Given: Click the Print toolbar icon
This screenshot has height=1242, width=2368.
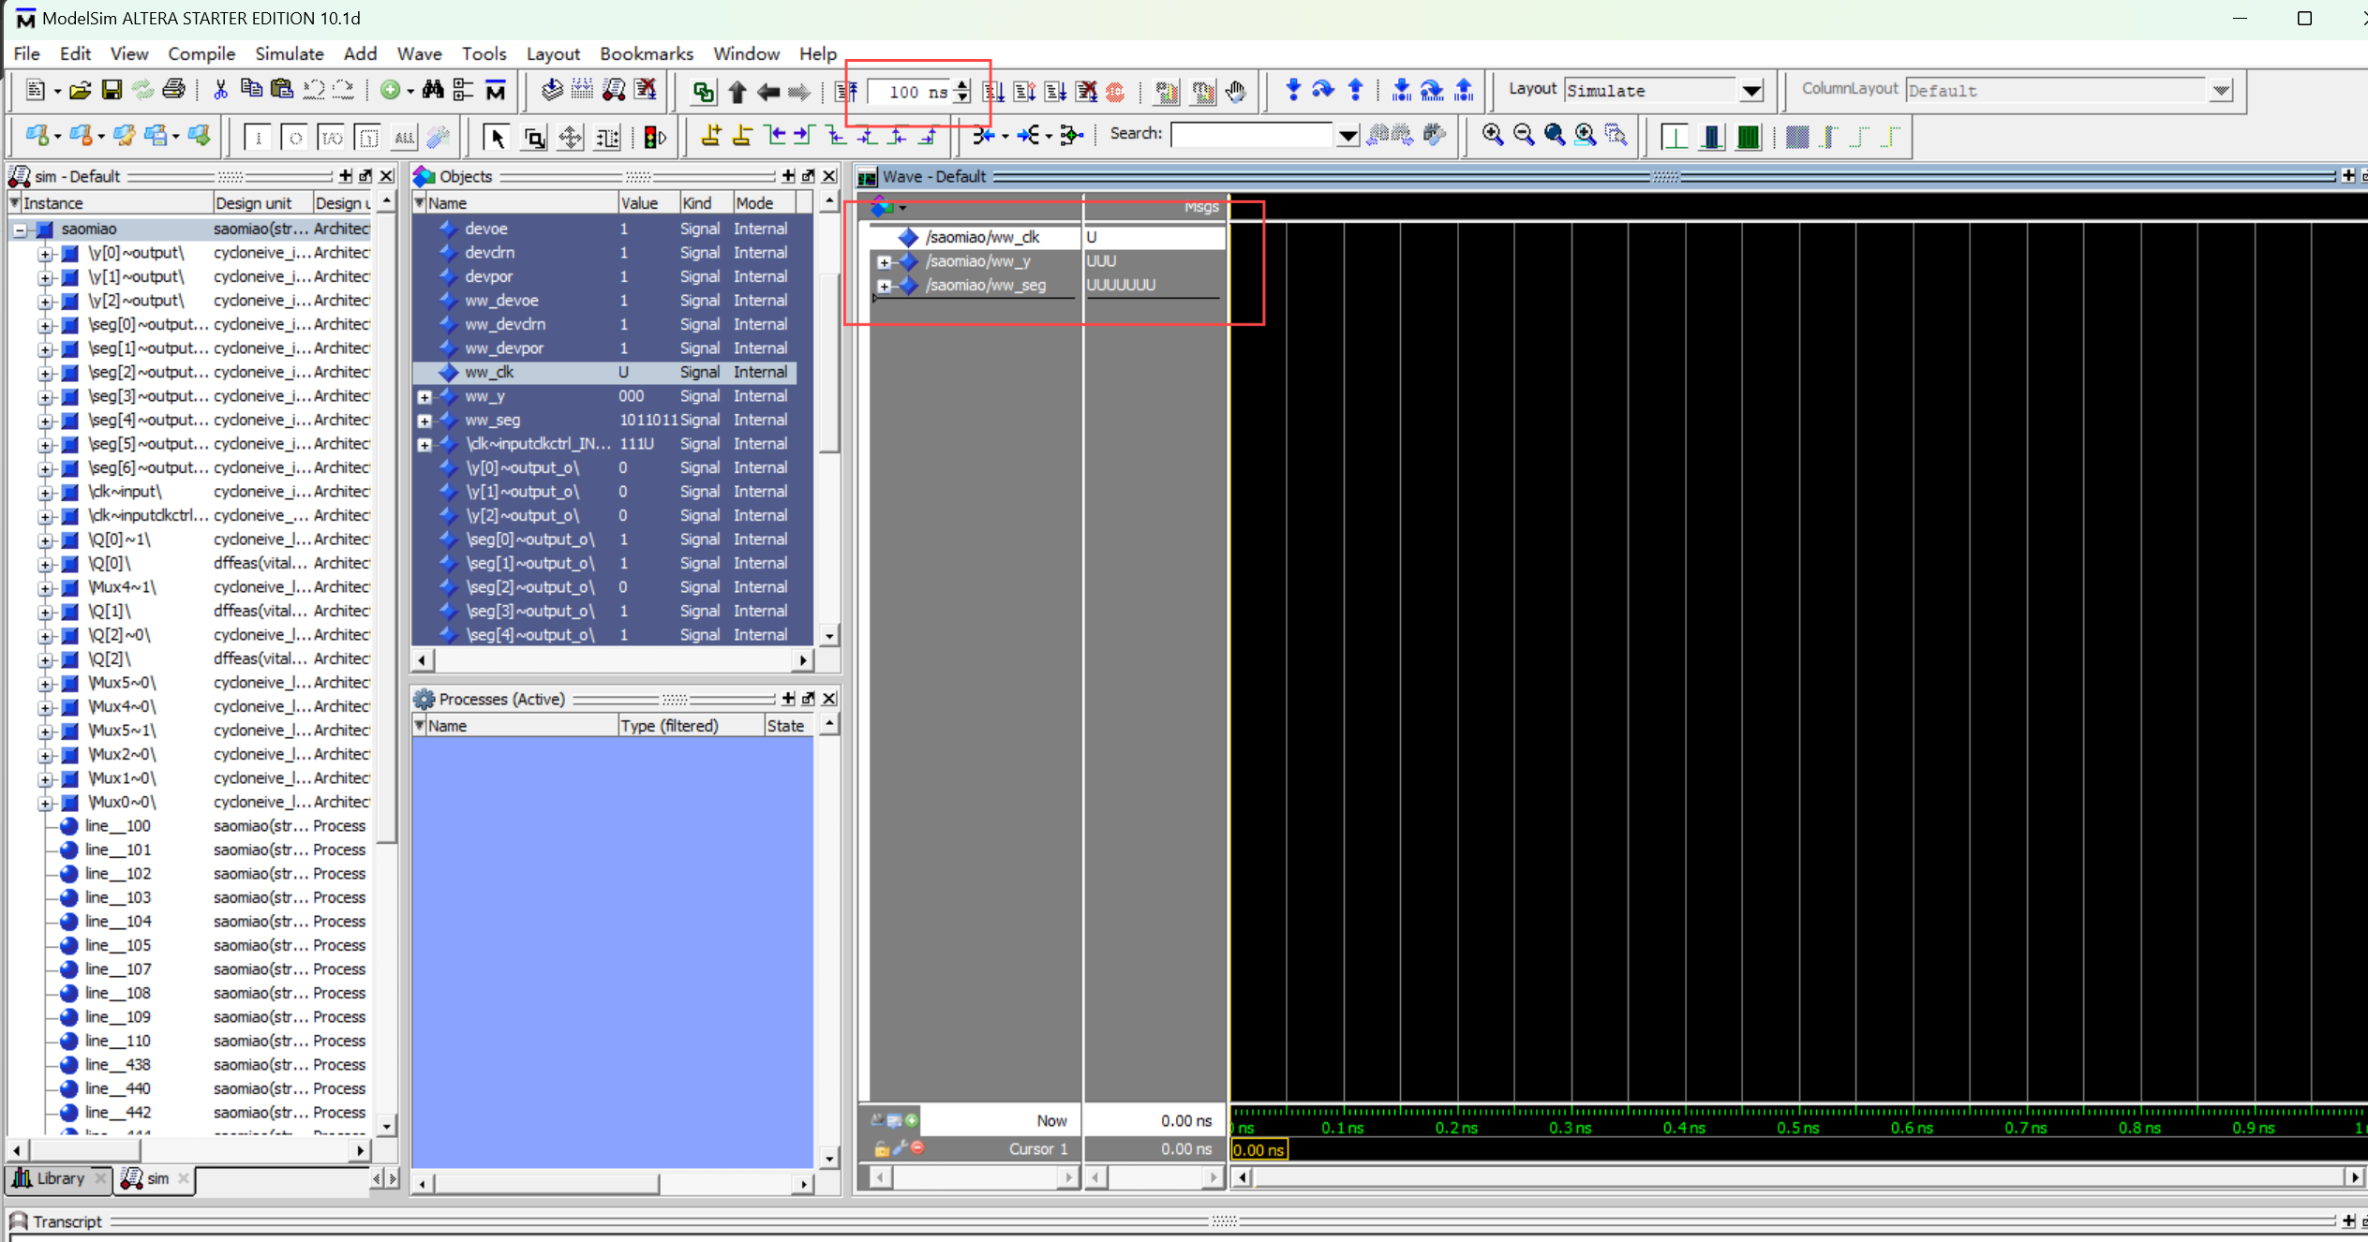Looking at the screenshot, I should point(174,90).
